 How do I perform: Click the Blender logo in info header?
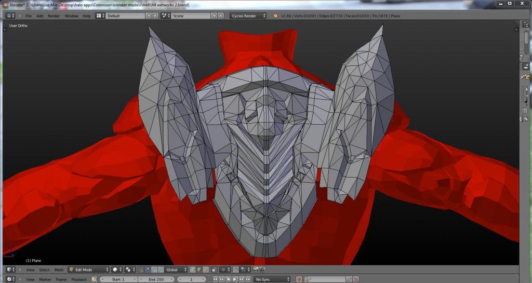[275, 16]
